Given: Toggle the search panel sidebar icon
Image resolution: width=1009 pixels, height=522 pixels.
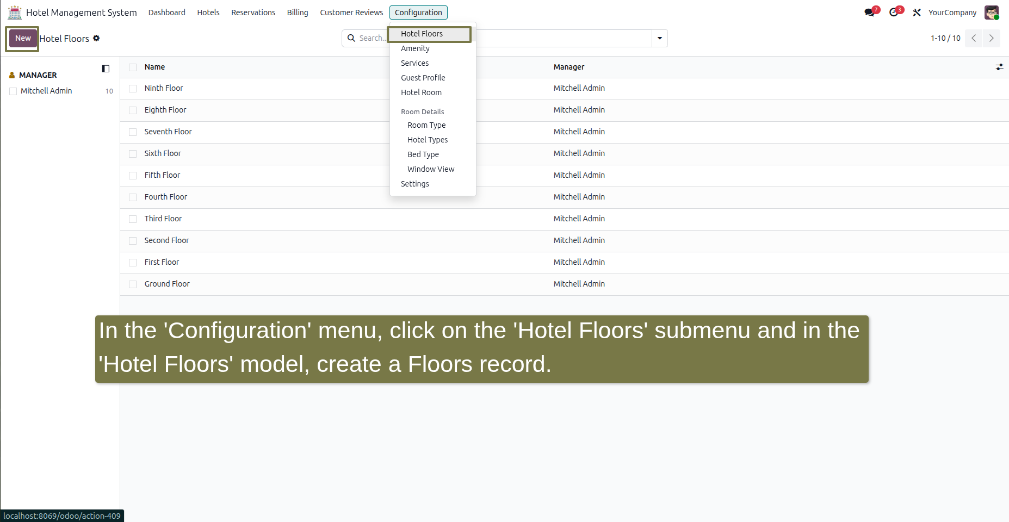Looking at the screenshot, I should (x=106, y=69).
